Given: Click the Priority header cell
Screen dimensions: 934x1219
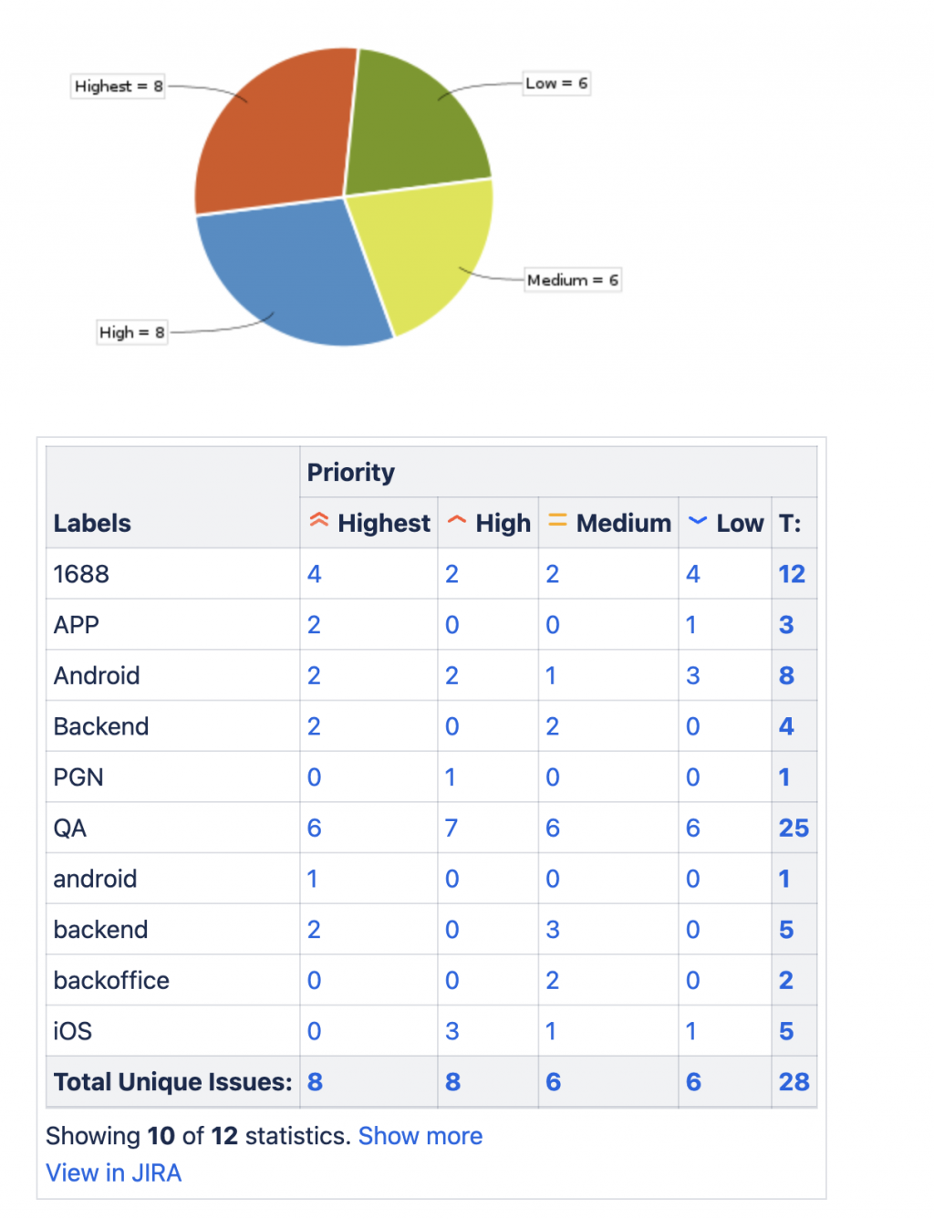Looking at the screenshot, I should click(558, 472).
